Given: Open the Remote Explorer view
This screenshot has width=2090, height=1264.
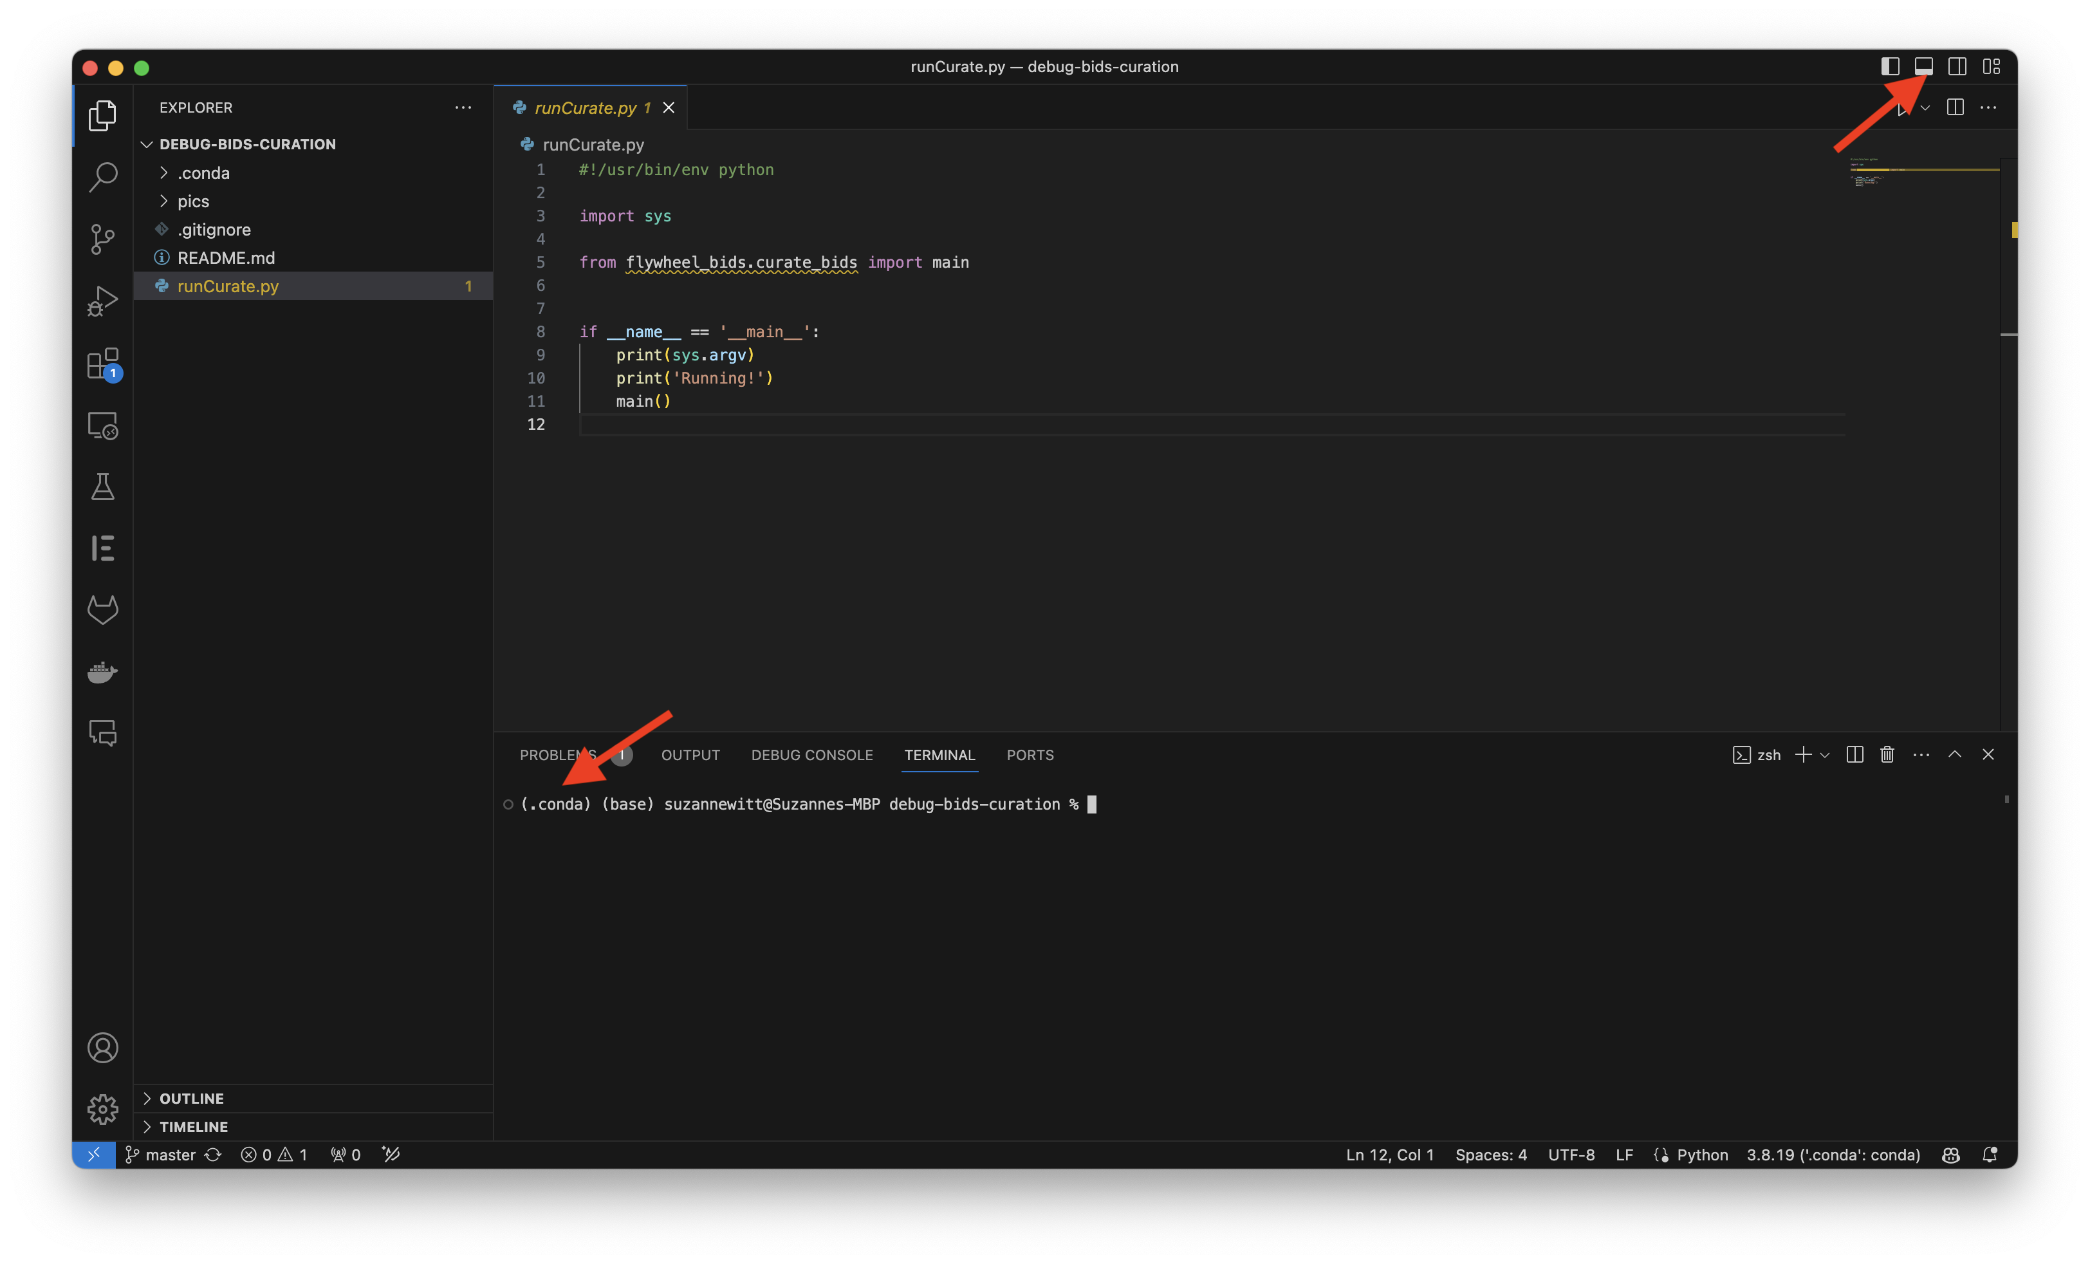Looking at the screenshot, I should 103,425.
